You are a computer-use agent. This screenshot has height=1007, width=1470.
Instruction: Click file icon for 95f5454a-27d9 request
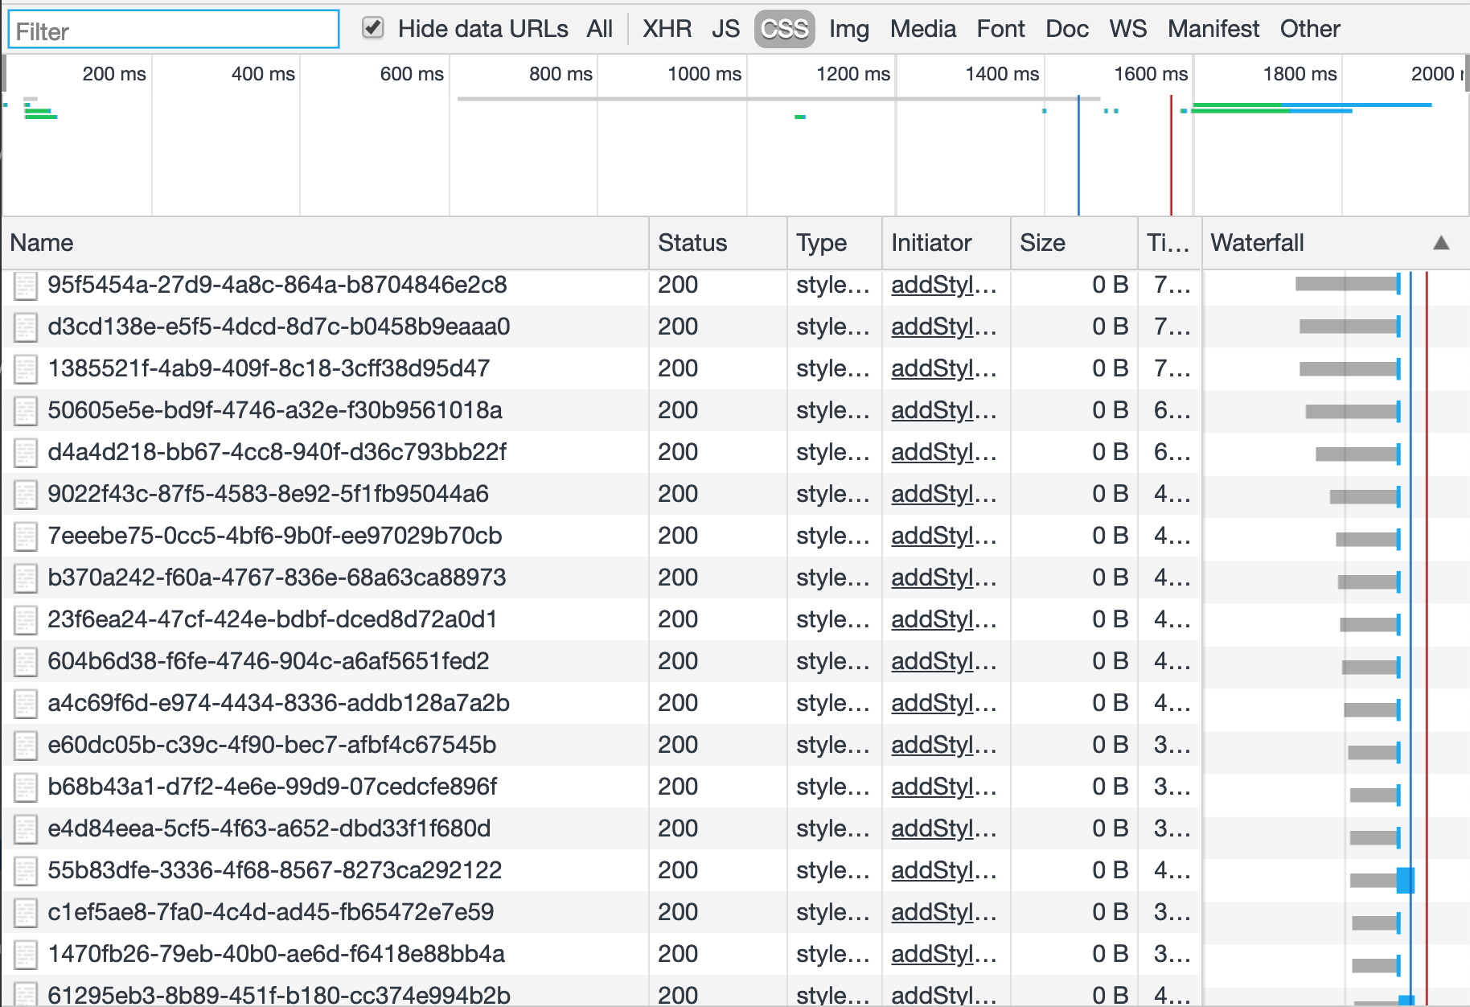(x=26, y=286)
